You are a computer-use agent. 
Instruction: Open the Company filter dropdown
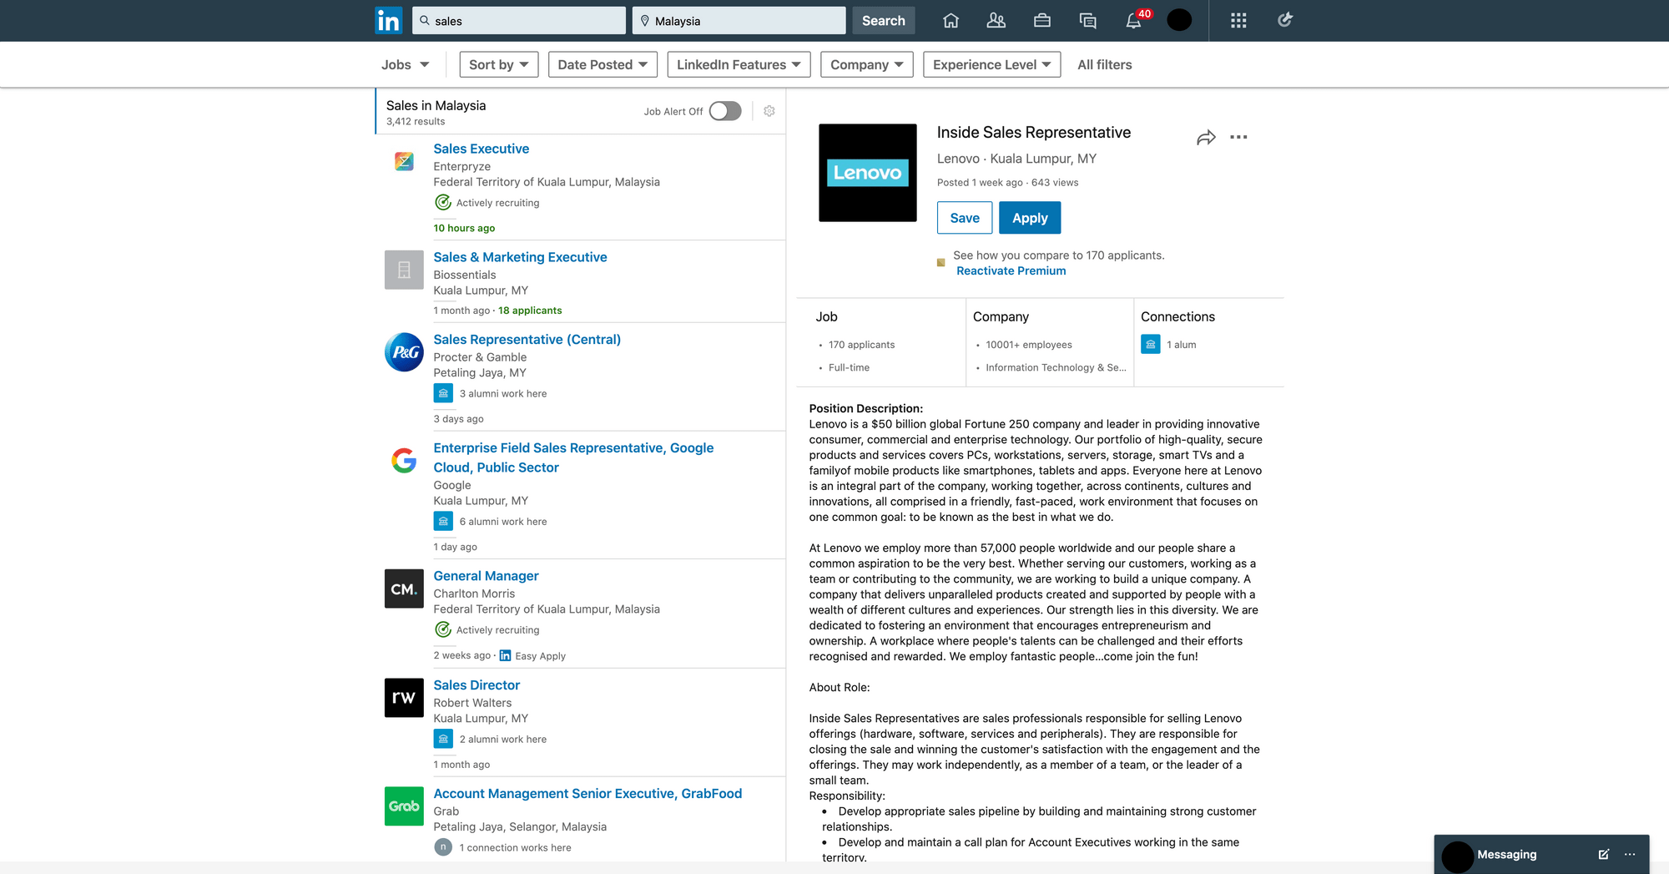[867, 64]
